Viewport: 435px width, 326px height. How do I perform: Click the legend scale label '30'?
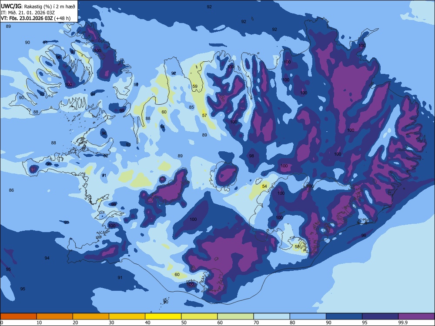(x=111, y=323)
